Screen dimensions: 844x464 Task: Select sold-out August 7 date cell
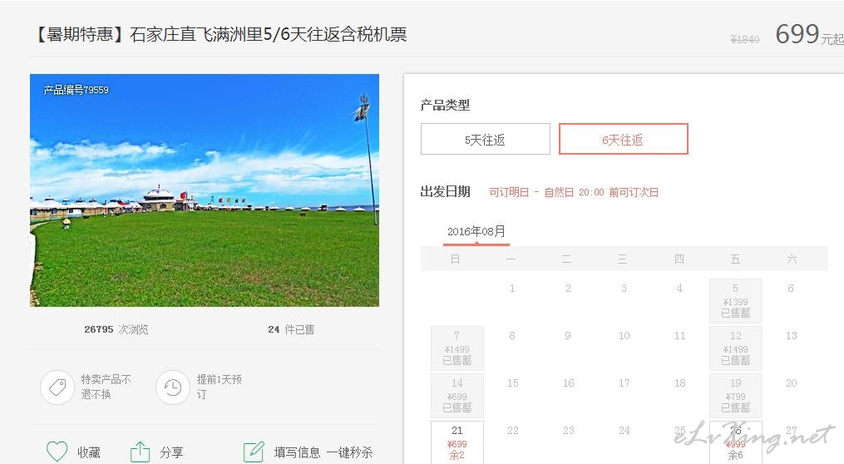457,348
